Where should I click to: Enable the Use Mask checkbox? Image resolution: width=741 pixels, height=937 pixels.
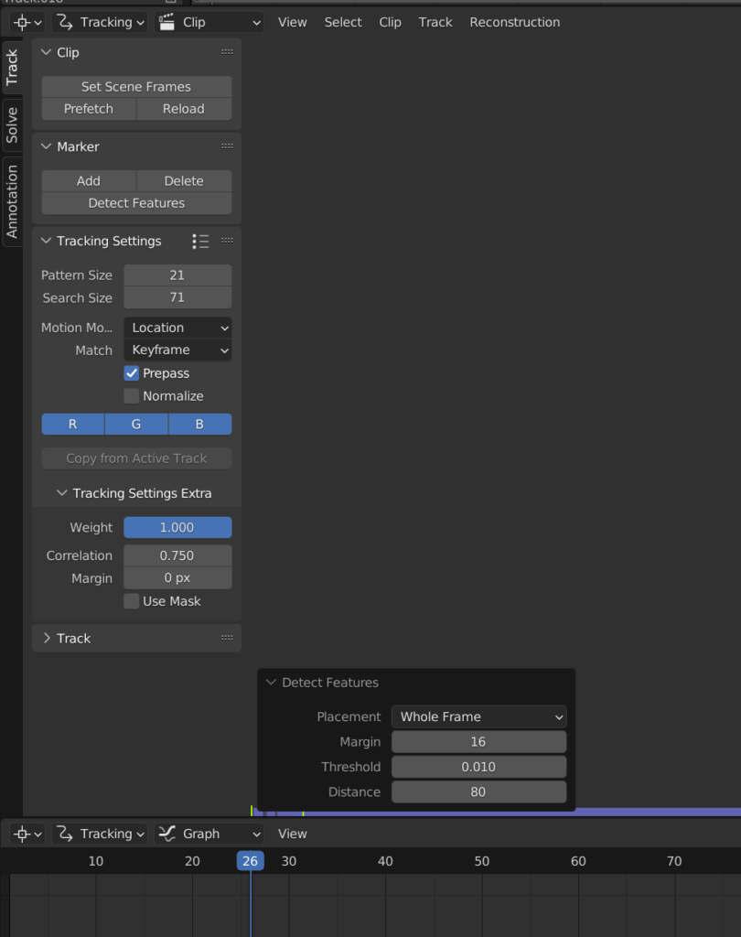pos(132,601)
